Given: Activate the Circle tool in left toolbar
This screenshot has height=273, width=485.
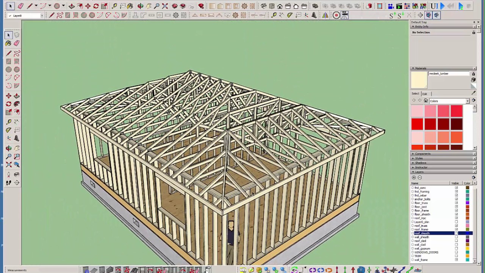Looking at the screenshot, I should point(8,70).
